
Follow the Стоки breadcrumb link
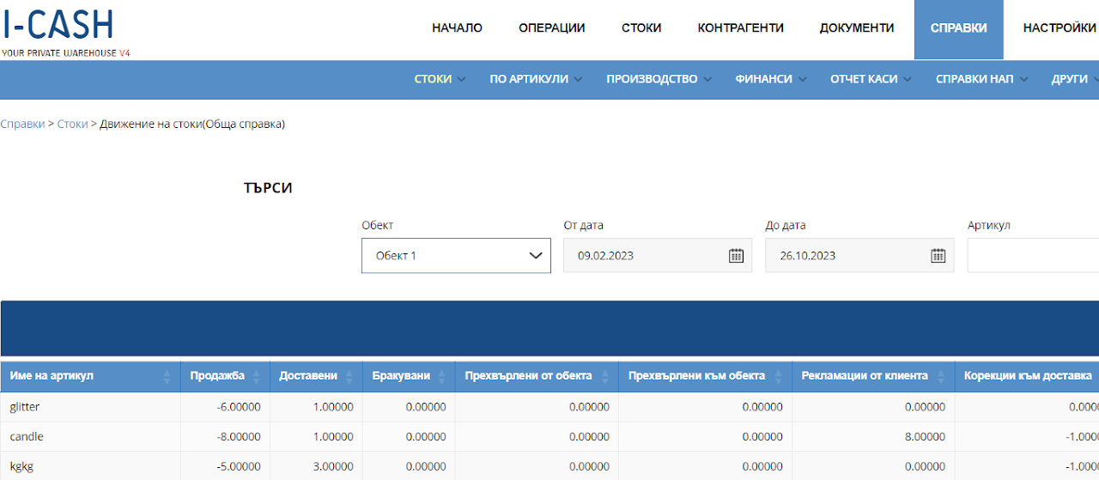(x=72, y=124)
